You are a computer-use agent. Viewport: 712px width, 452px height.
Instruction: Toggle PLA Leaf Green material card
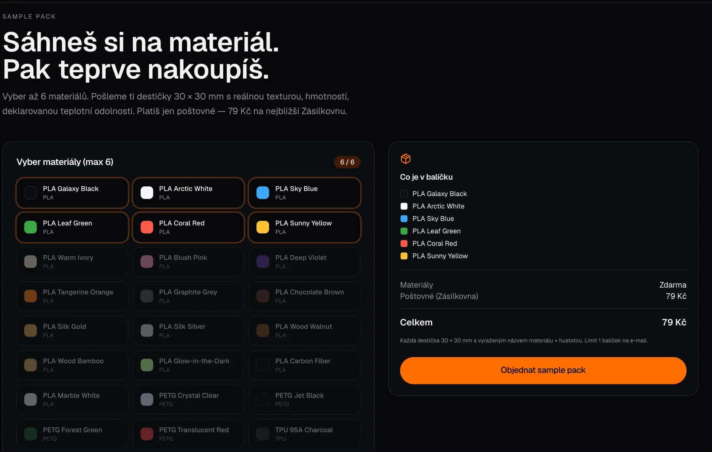pos(72,227)
